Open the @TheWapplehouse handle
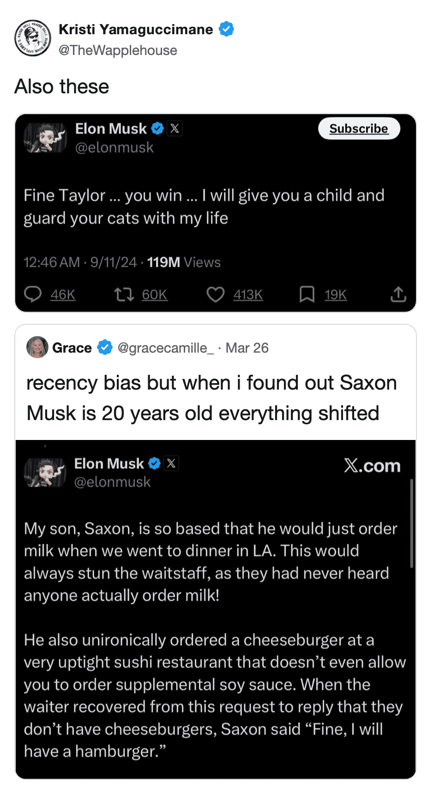Image resolution: width=428 pixels, height=800 pixels. coord(118,50)
